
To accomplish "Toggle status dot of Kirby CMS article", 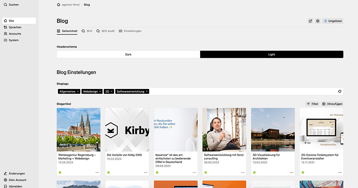I will tap(109, 173).
